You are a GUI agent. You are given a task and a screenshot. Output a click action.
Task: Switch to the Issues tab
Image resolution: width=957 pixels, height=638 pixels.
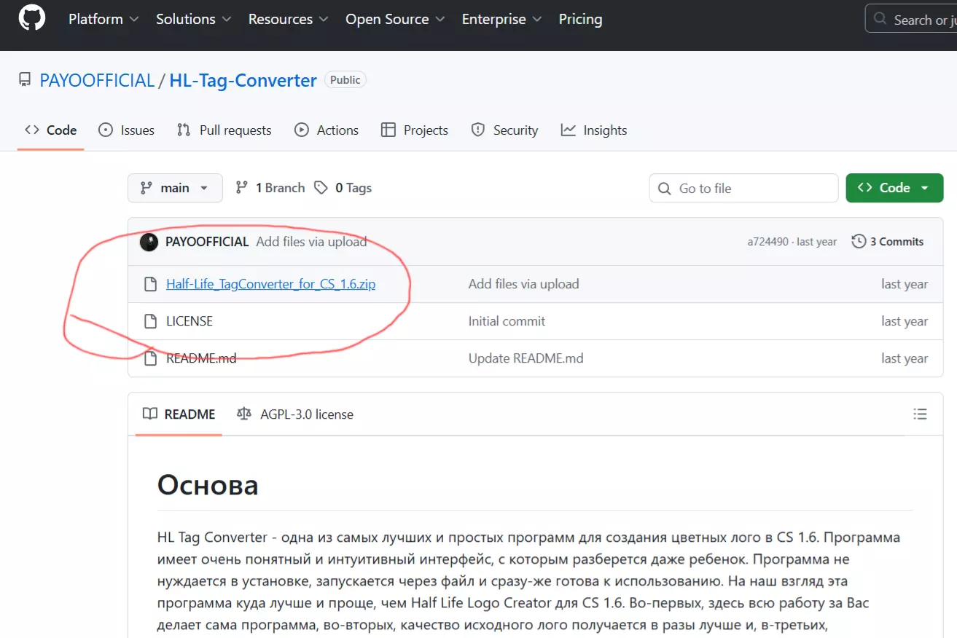(x=127, y=130)
